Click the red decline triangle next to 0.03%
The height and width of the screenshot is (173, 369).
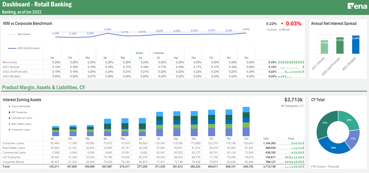(x=282, y=23)
